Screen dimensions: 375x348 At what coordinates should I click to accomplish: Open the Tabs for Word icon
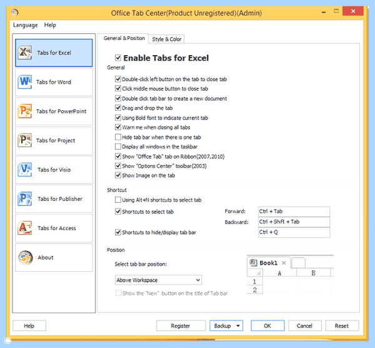pyautogui.click(x=25, y=82)
